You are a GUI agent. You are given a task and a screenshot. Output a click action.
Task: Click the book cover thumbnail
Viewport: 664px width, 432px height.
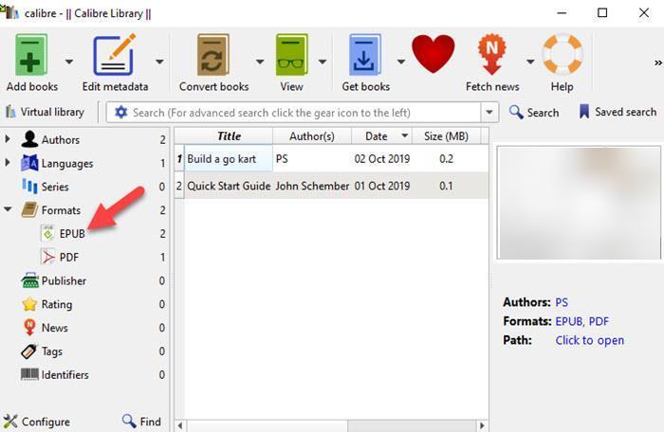579,203
